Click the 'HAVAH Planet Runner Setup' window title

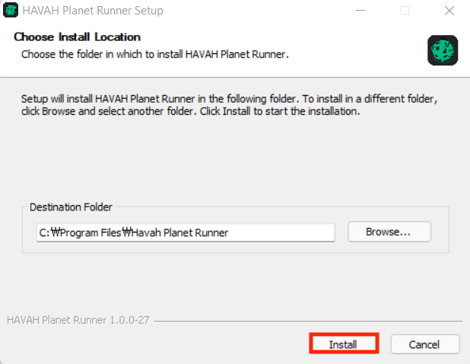click(x=93, y=11)
